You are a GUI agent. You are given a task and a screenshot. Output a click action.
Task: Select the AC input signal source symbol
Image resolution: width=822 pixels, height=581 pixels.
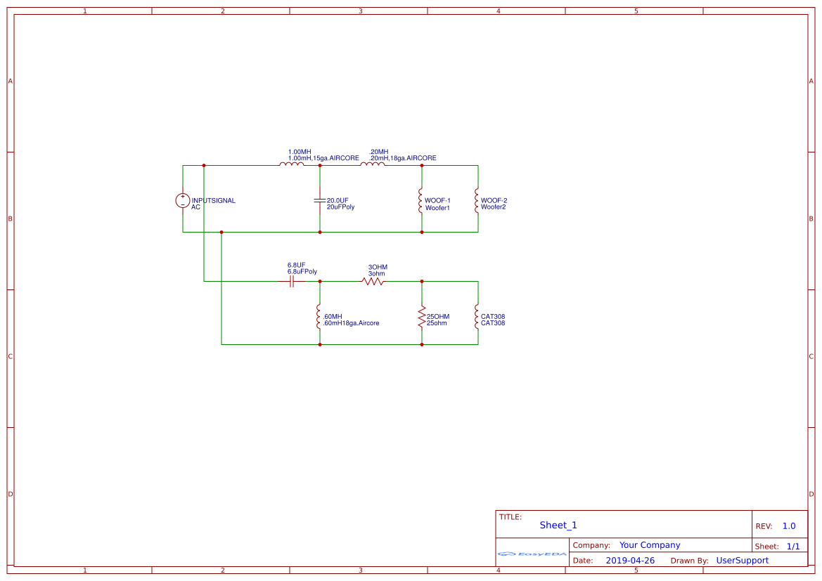(x=183, y=201)
